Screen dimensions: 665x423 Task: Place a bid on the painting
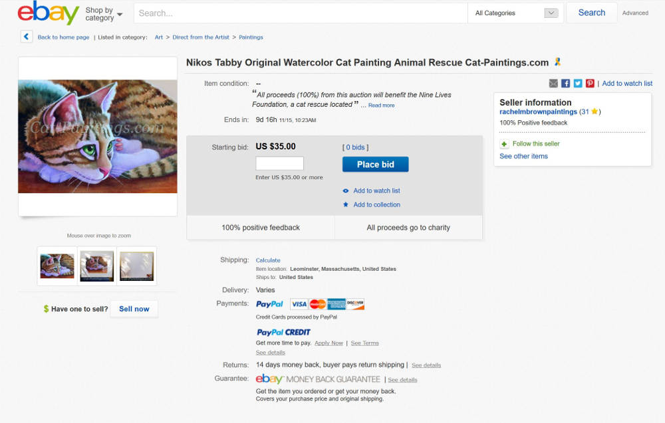375,164
